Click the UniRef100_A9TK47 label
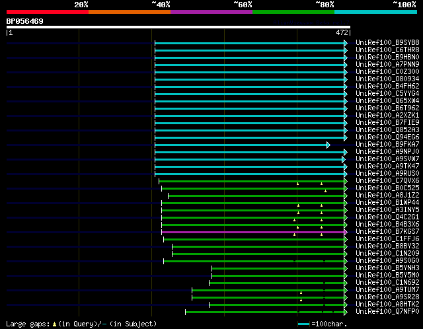423x329 pixels. (x=387, y=166)
